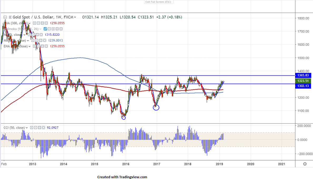Click the flag icon beside Gold Spot title

pyautogui.click(x=10, y=17)
